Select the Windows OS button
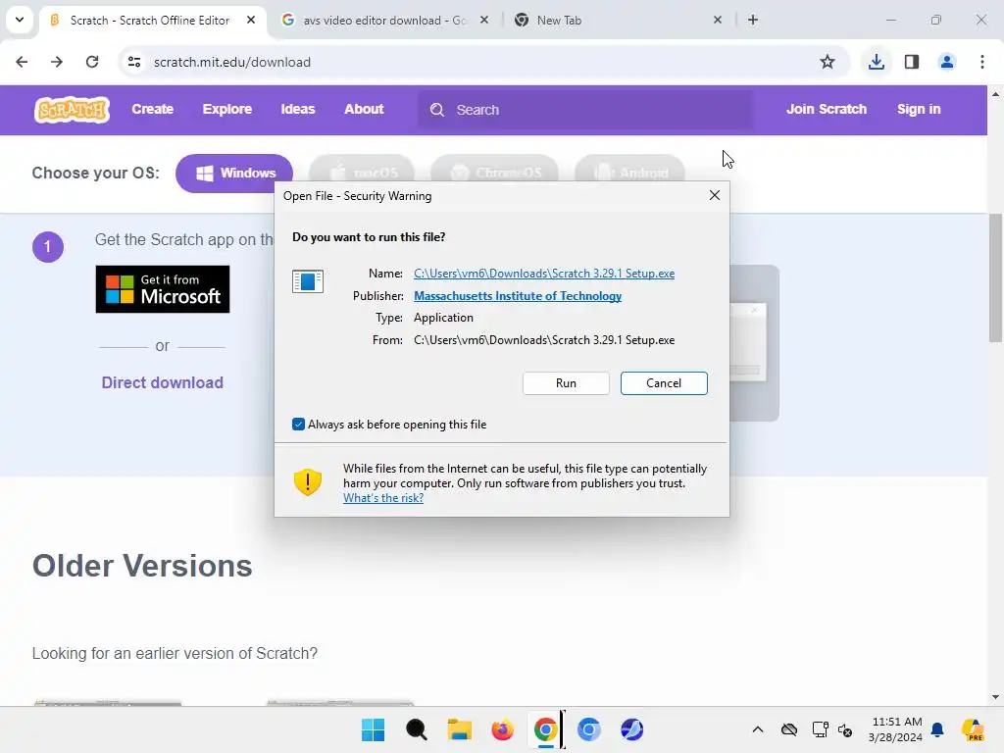Screen dimensions: 1004x753 (234, 173)
